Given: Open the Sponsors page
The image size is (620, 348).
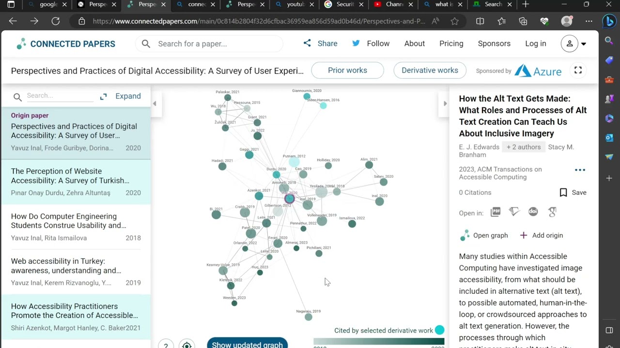Looking at the screenshot, I should tap(494, 43).
